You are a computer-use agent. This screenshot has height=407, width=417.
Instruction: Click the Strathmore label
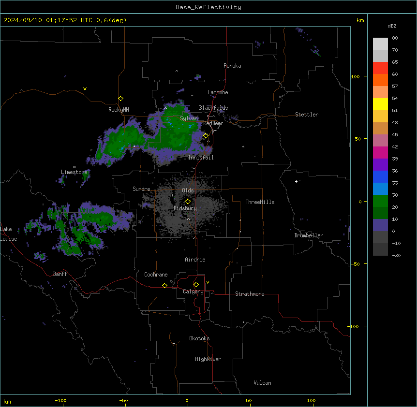(x=250, y=294)
